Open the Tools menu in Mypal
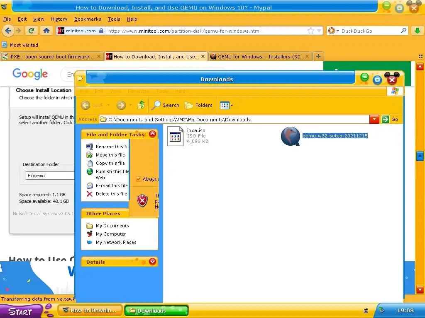 coord(114,19)
